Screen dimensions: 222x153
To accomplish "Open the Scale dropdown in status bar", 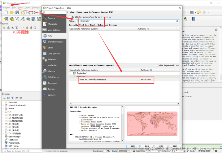I will point(129,151).
